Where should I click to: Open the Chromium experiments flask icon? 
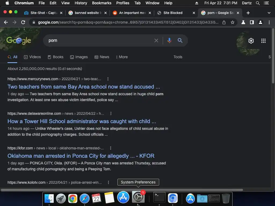(x=243, y=23)
